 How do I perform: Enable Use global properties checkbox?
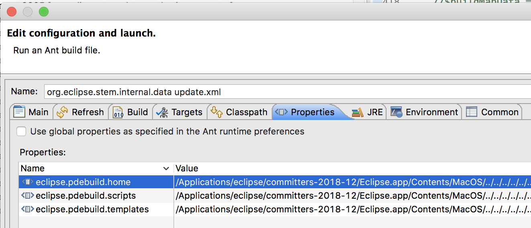tap(21, 131)
